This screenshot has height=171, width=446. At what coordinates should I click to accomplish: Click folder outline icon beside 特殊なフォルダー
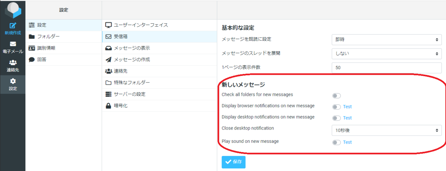point(109,83)
